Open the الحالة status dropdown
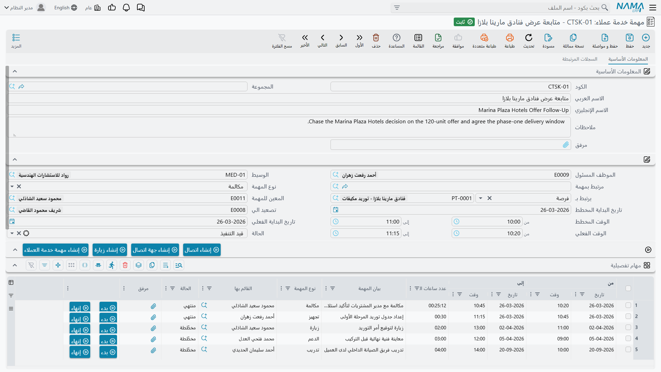 (12, 233)
